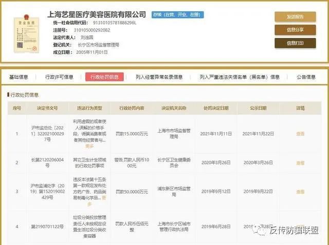
Task: Click violation type 其它卫生计生领域的行政处罚事项
Action: click(x=89, y=163)
